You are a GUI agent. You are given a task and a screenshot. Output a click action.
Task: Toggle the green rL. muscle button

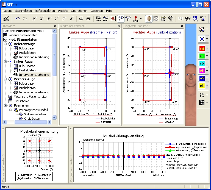coord(201,56)
